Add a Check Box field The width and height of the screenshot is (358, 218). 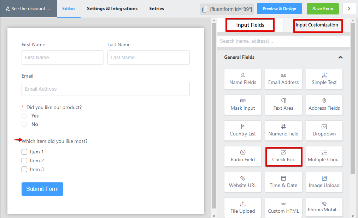(x=284, y=157)
